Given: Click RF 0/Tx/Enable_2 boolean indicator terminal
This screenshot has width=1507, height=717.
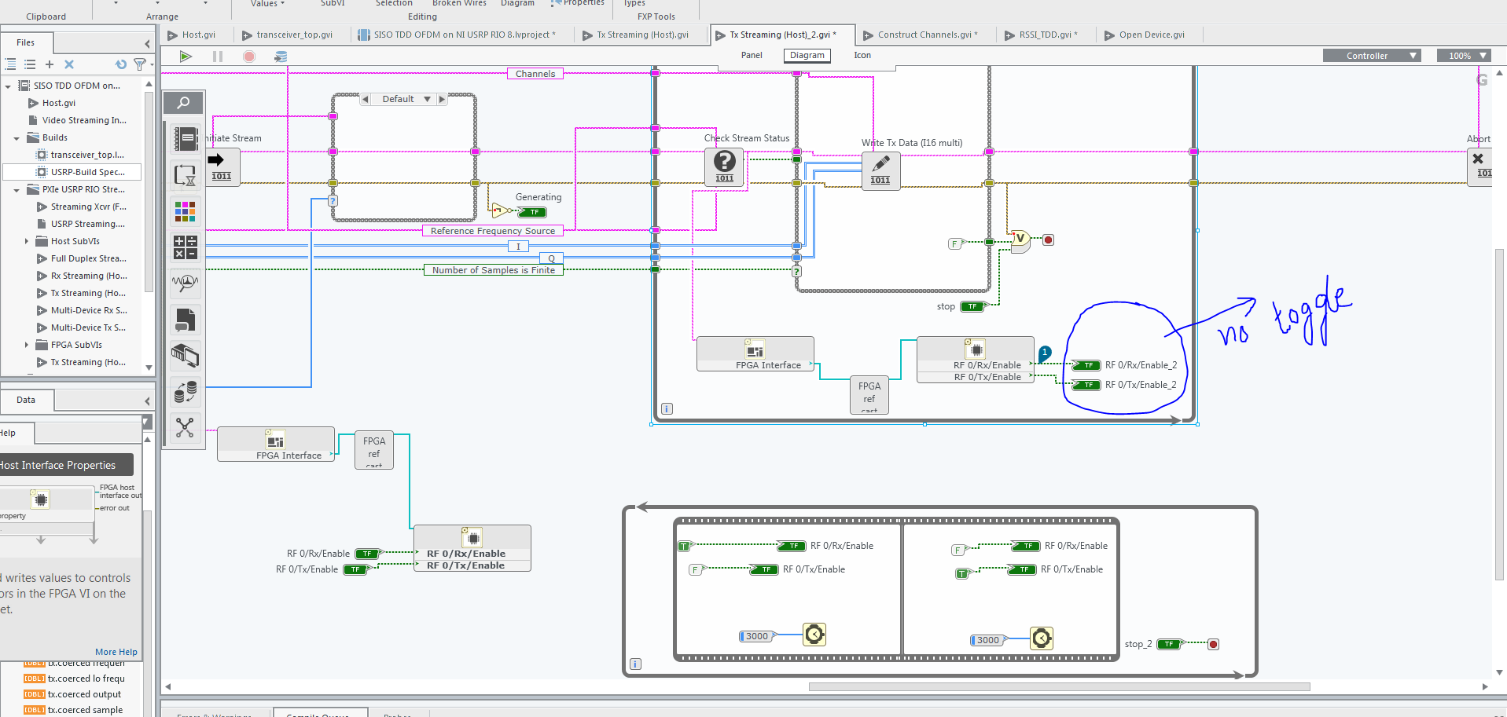Looking at the screenshot, I should [1086, 385].
